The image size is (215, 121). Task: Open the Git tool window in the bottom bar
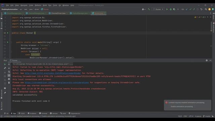coord(6,114)
